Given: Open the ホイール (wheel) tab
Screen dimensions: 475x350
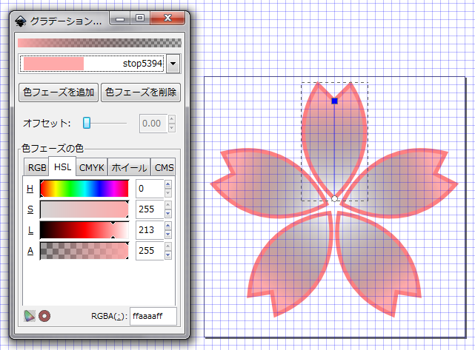Looking at the screenshot, I should click(129, 167).
